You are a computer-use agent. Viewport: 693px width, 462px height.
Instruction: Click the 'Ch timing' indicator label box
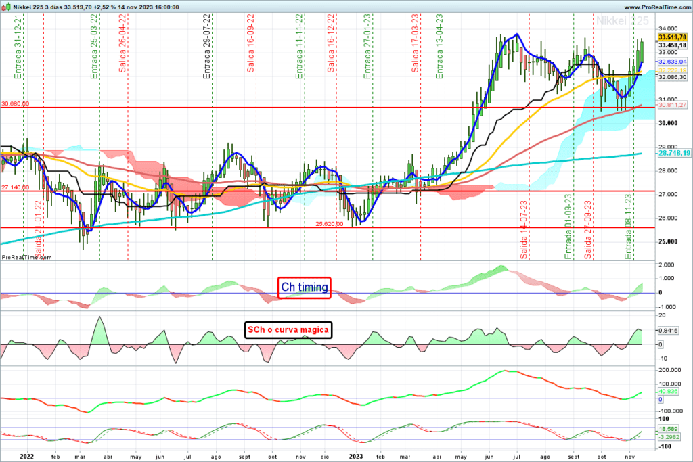pyautogui.click(x=305, y=287)
